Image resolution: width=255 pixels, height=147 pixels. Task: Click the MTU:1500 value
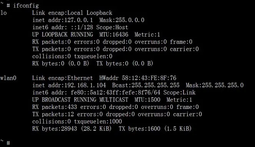(x=147, y=100)
